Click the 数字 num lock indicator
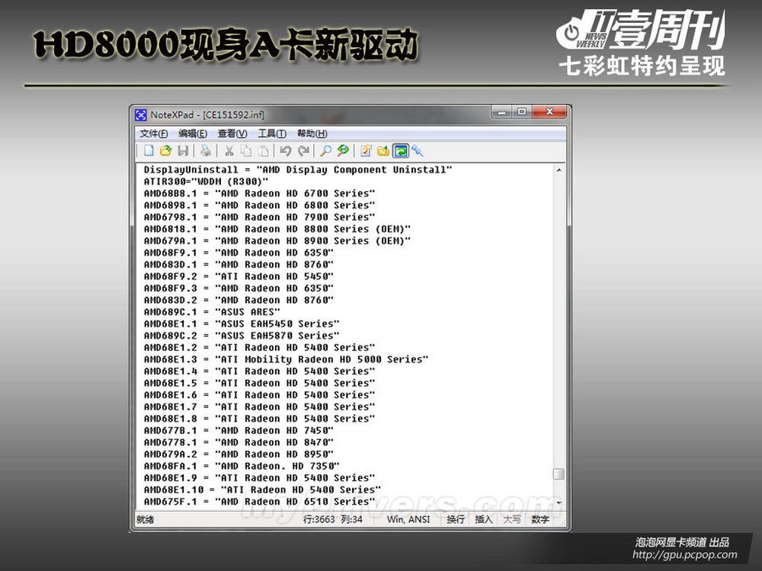The image size is (762, 571). click(x=540, y=519)
